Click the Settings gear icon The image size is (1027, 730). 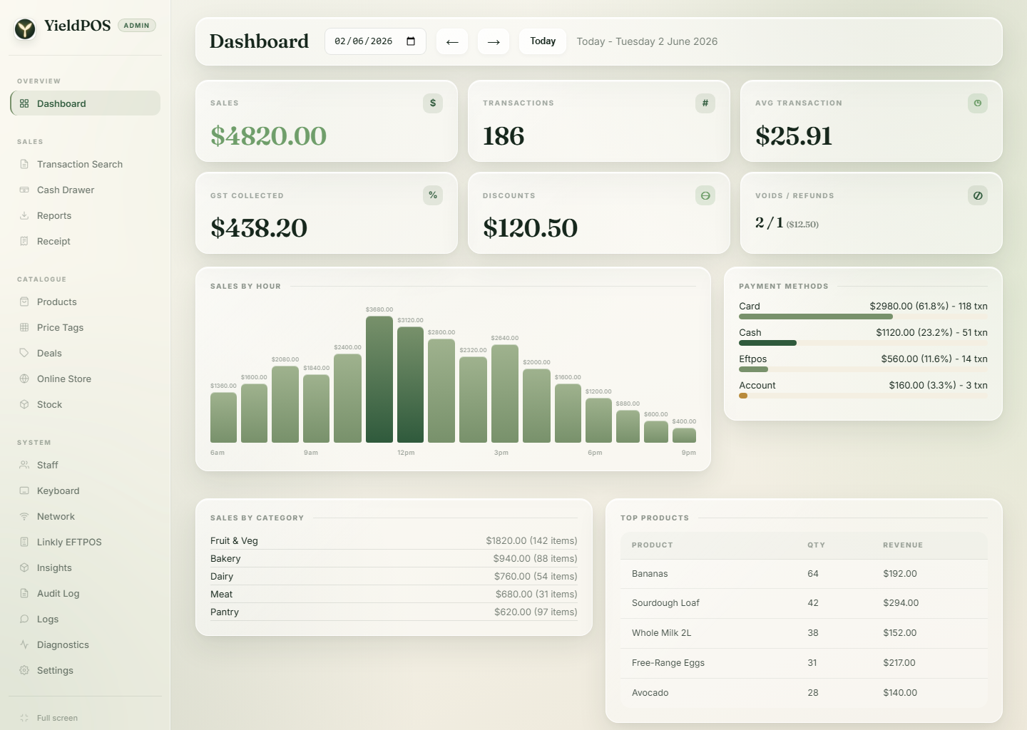click(24, 670)
